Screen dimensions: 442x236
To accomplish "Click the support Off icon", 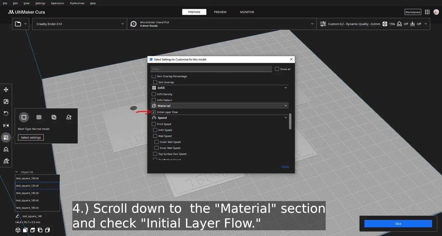I will coord(399,24).
